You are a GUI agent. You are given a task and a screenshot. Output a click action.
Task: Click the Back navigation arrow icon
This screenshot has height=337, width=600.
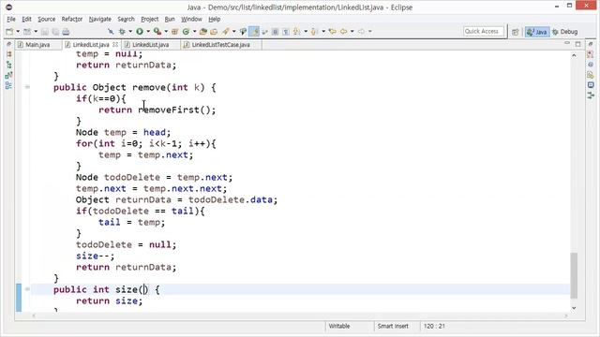(343, 31)
